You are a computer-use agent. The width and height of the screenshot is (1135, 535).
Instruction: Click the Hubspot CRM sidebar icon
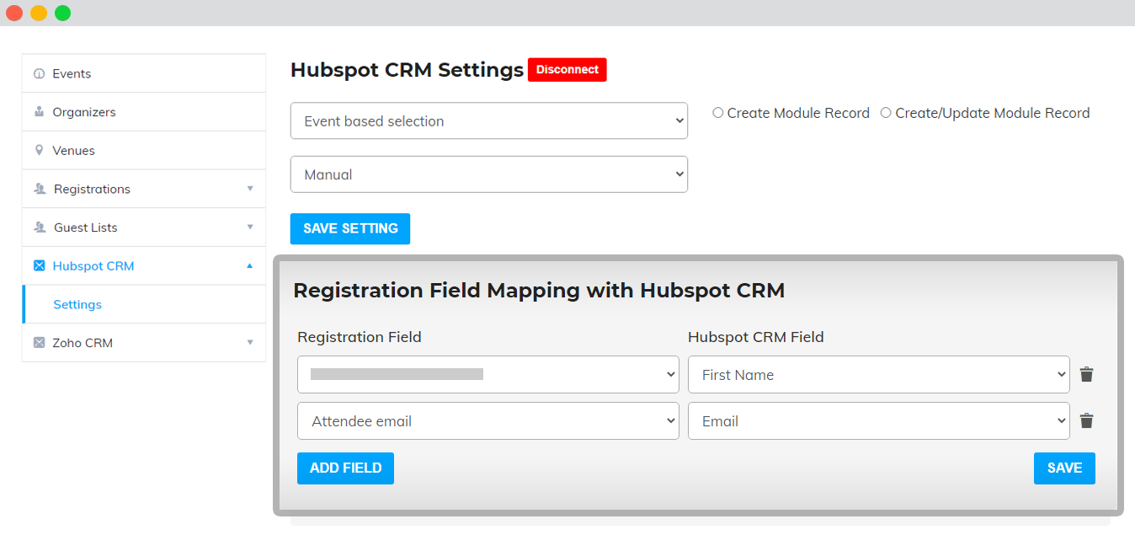coord(39,266)
